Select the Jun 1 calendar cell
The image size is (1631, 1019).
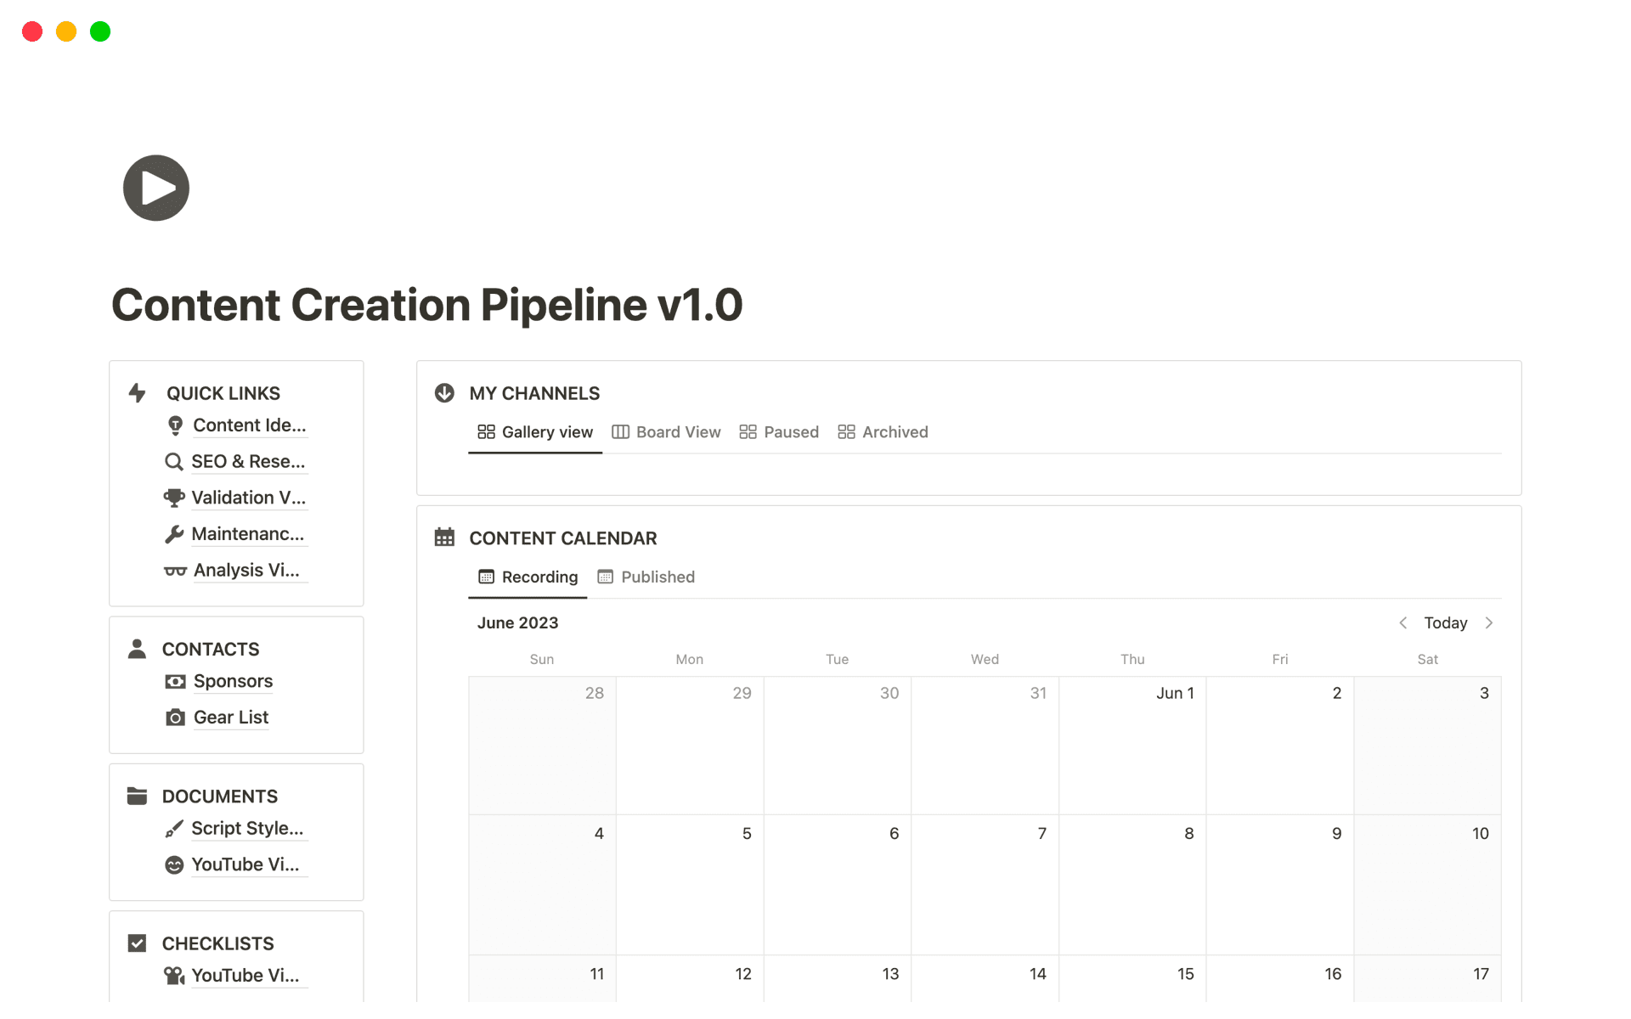[x=1132, y=745]
